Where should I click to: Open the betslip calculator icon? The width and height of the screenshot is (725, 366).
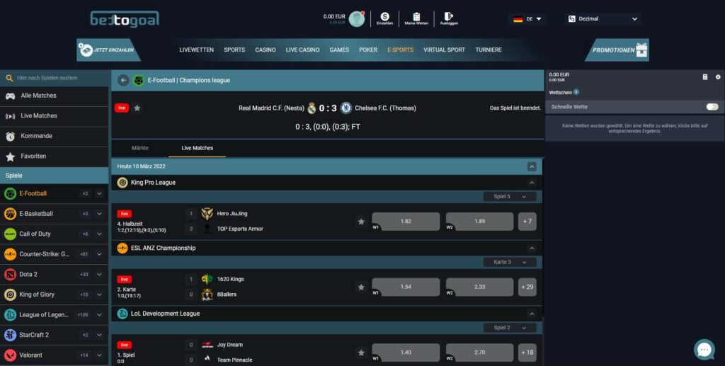coord(705,77)
